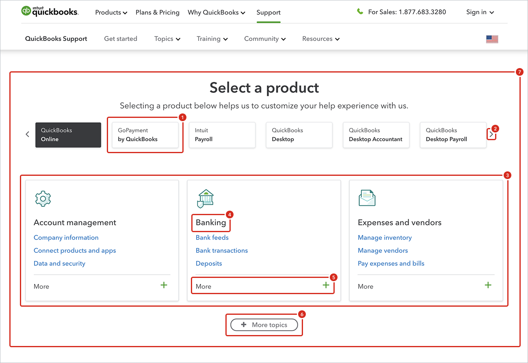This screenshot has width=528, height=363.
Task: Click the More topics button
Action: (264, 325)
